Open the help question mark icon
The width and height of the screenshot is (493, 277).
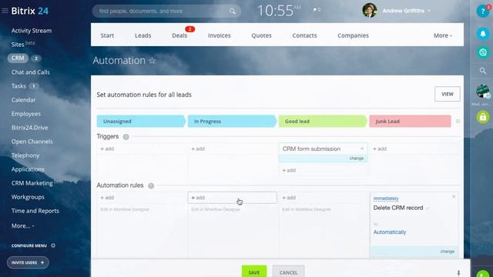pyautogui.click(x=482, y=12)
